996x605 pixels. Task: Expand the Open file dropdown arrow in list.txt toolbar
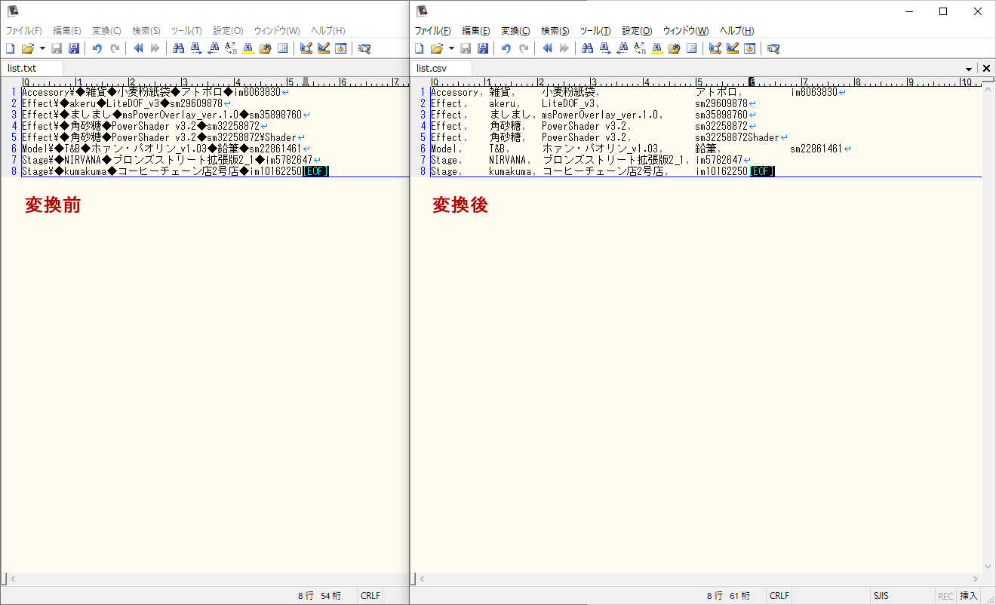(x=42, y=48)
